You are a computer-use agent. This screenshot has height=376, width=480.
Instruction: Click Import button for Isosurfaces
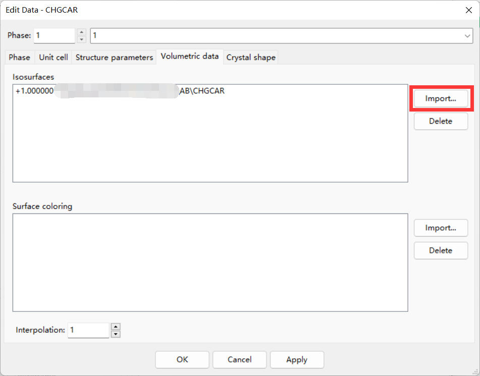[x=441, y=98]
